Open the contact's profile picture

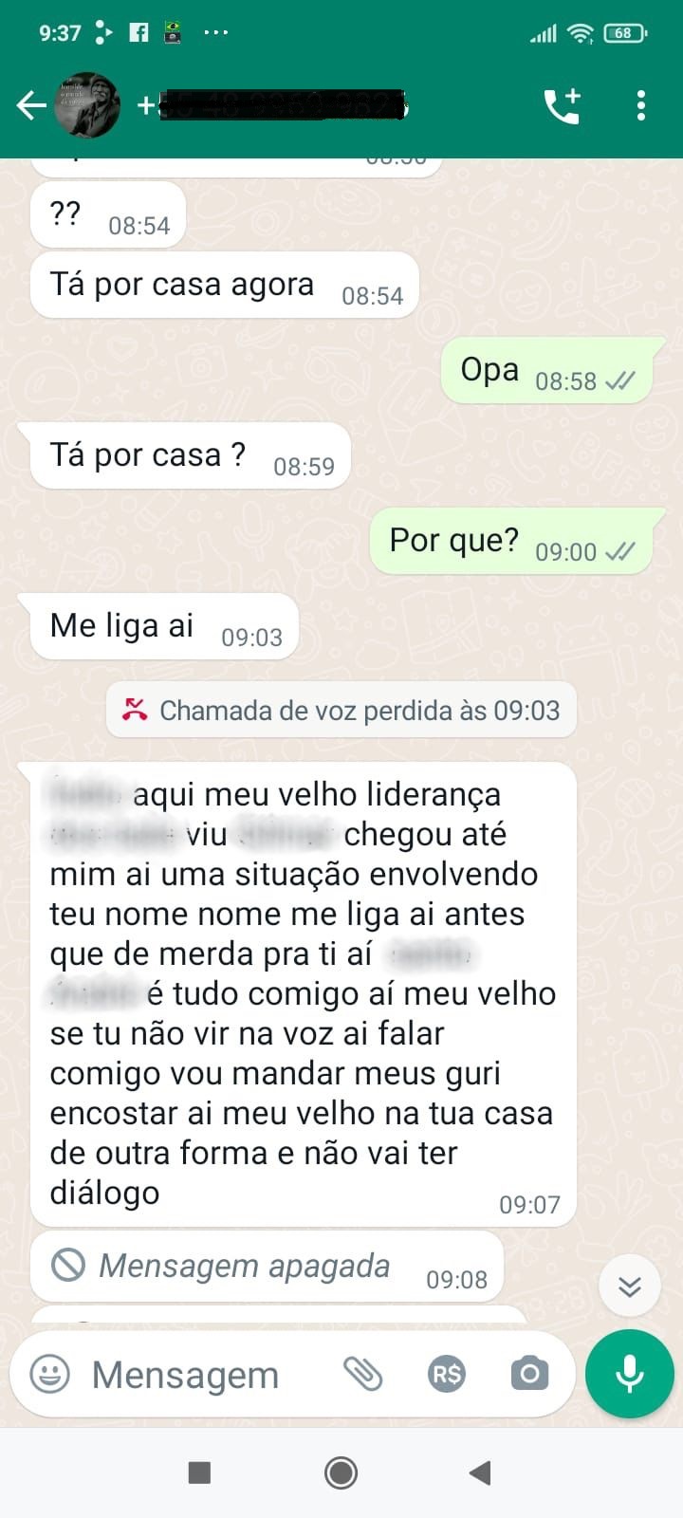click(87, 105)
